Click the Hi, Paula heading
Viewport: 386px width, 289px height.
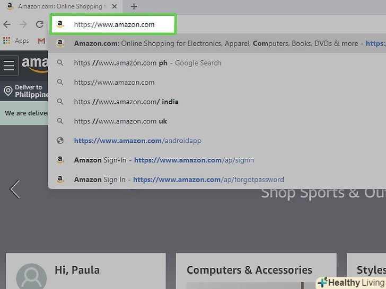point(77,270)
